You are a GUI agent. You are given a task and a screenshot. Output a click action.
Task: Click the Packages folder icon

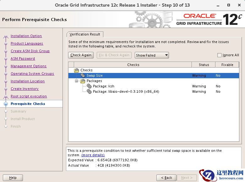pyautogui.click(x=83, y=81)
